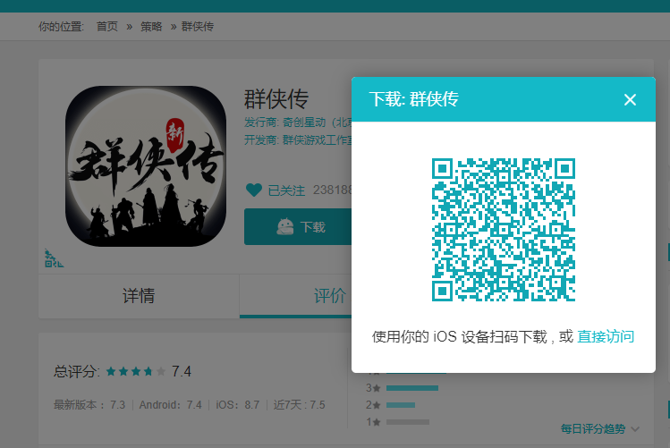670x448 pixels.
Task: Click the star rating next to 总评分
Action: click(x=135, y=371)
